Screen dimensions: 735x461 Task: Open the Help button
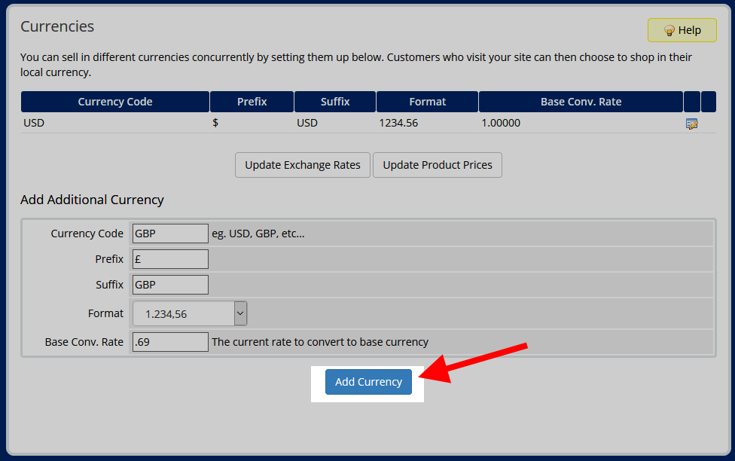682,30
